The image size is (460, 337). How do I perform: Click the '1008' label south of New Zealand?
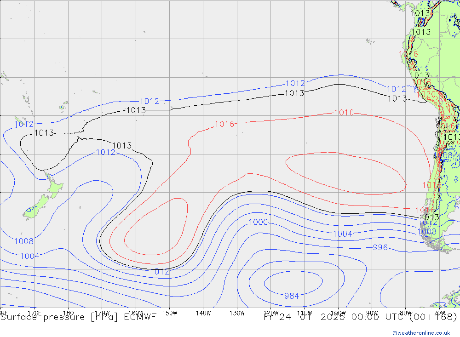(24, 241)
